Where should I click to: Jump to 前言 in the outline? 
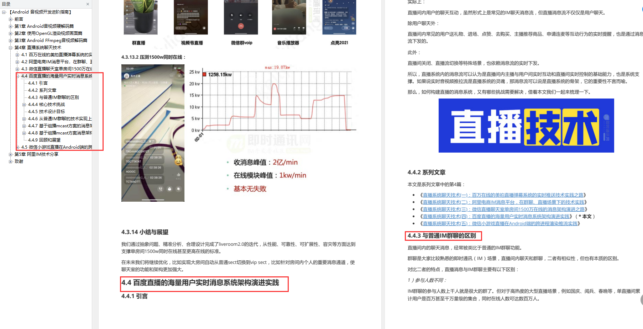[x=19, y=19]
